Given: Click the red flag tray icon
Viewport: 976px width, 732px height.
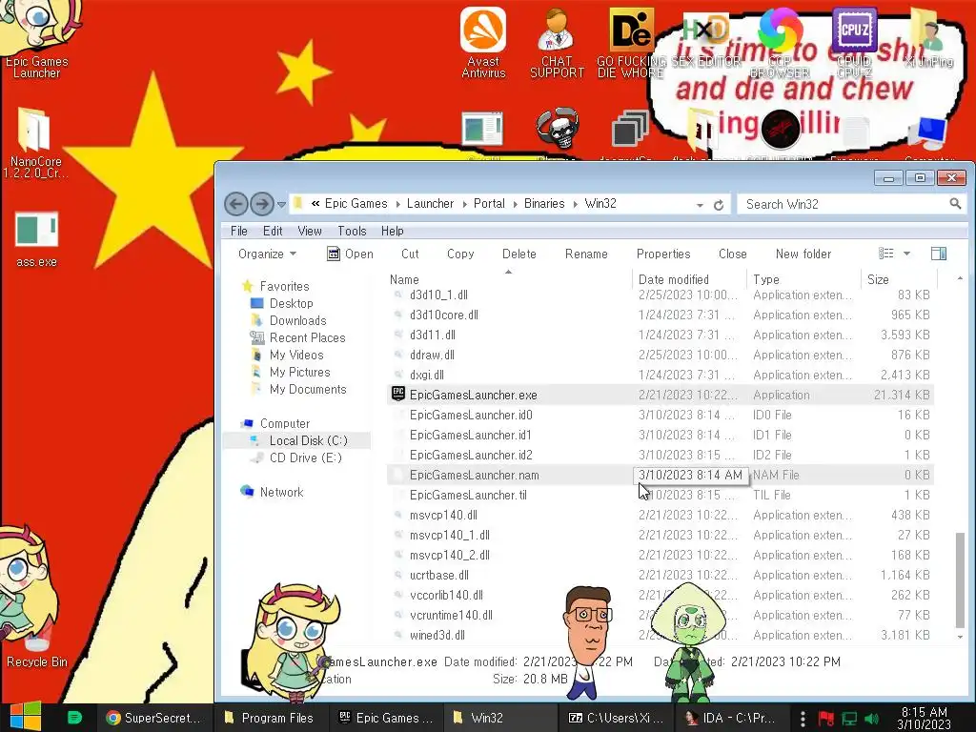Looking at the screenshot, I should tap(826, 719).
